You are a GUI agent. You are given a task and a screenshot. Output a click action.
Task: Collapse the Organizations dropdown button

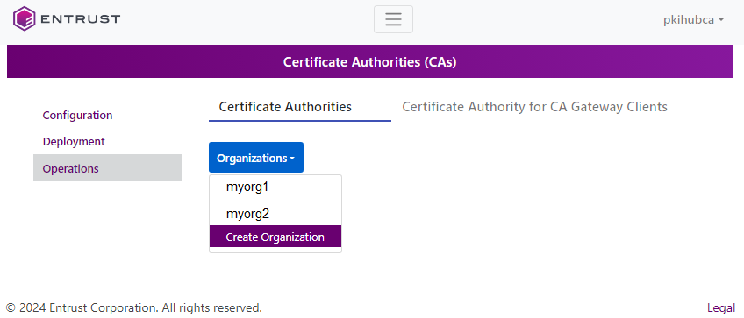click(256, 158)
